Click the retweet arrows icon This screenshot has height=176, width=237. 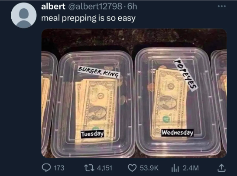[89, 168]
